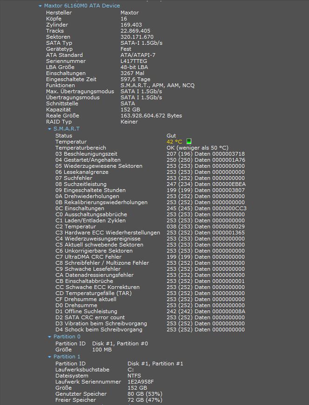
Task: Collapse the S.M.A.R.T section arrow
Action: pyautogui.click(x=49, y=129)
